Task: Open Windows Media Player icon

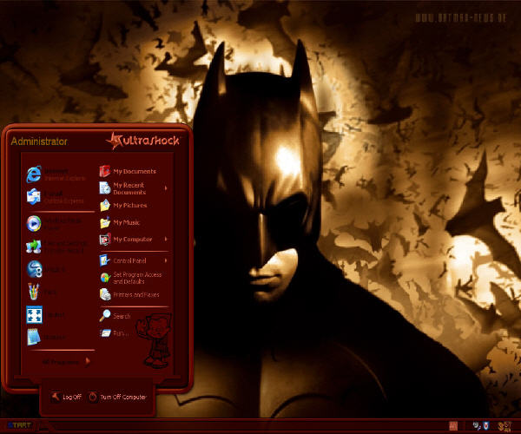Action: click(x=34, y=223)
